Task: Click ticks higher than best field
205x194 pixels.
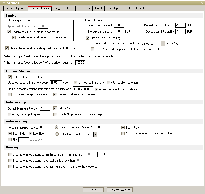Action: [66, 56]
